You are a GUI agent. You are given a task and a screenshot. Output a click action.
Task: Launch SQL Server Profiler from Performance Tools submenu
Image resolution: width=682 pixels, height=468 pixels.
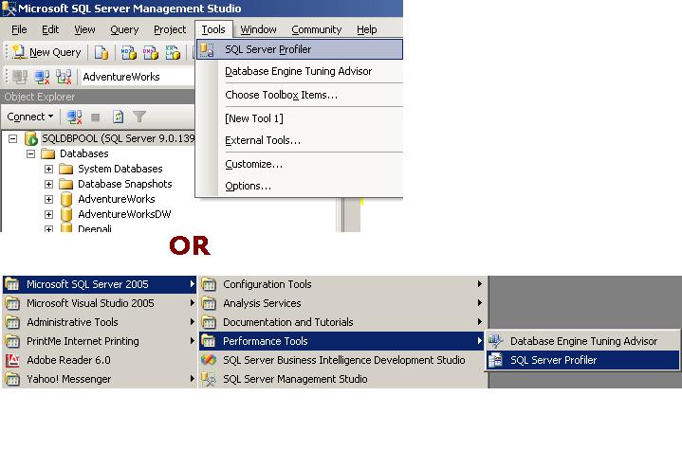click(553, 360)
